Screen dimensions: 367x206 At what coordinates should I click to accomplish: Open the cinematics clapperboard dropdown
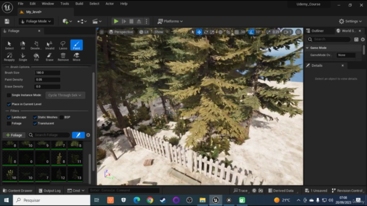click(97, 21)
